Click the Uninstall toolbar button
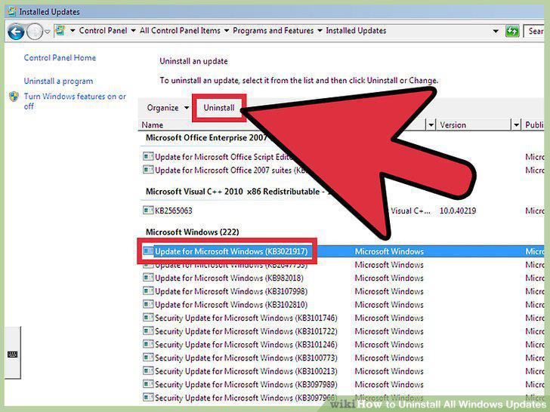The height and width of the screenshot is (412, 550). pyautogui.click(x=219, y=108)
